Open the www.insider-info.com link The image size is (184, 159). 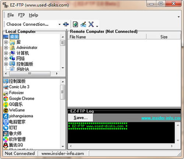click(x=161, y=118)
